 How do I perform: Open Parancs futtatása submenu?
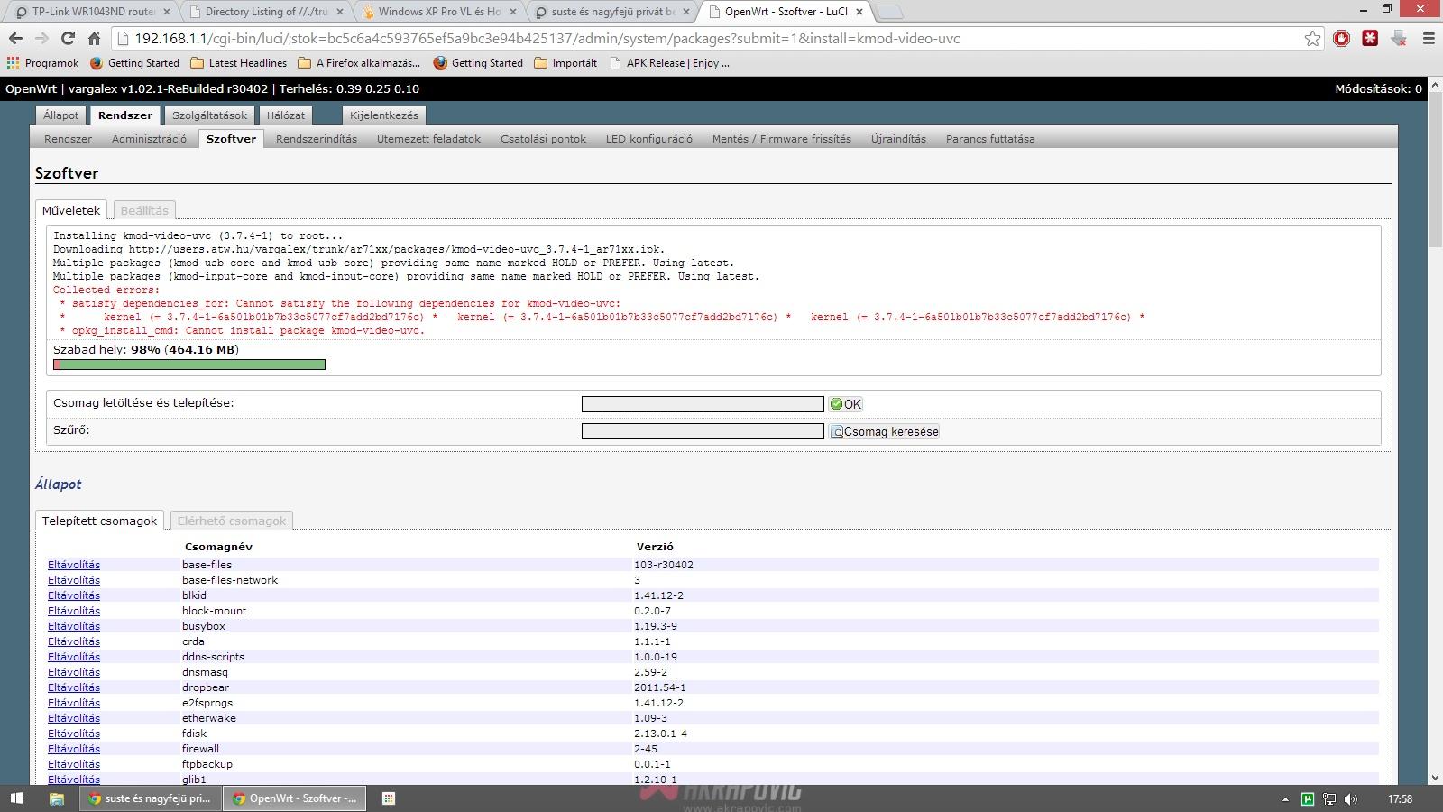coord(990,139)
